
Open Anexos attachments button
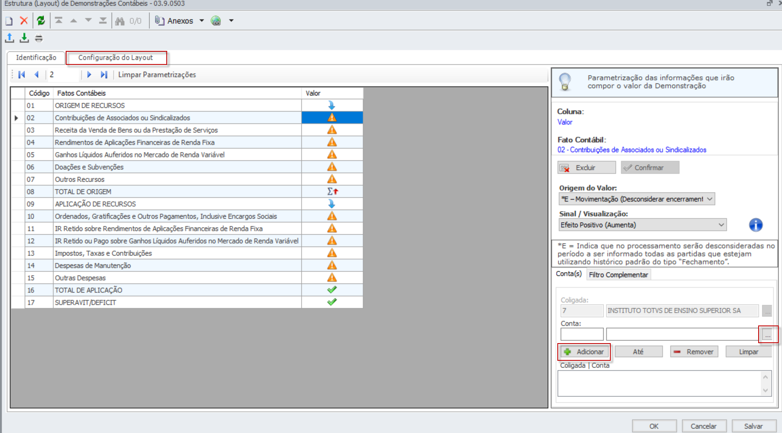pos(174,21)
